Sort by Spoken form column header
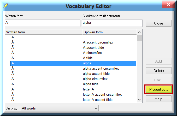This screenshot has height=116, width=177. (x=109, y=32)
